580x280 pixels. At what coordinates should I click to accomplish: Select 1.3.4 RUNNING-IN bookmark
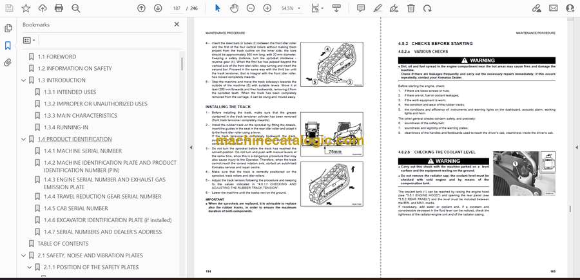click(x=66, y=127)
